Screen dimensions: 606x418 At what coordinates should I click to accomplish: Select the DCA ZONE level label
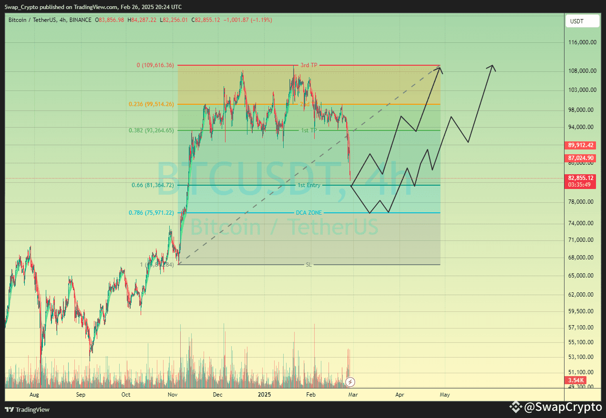309,212
